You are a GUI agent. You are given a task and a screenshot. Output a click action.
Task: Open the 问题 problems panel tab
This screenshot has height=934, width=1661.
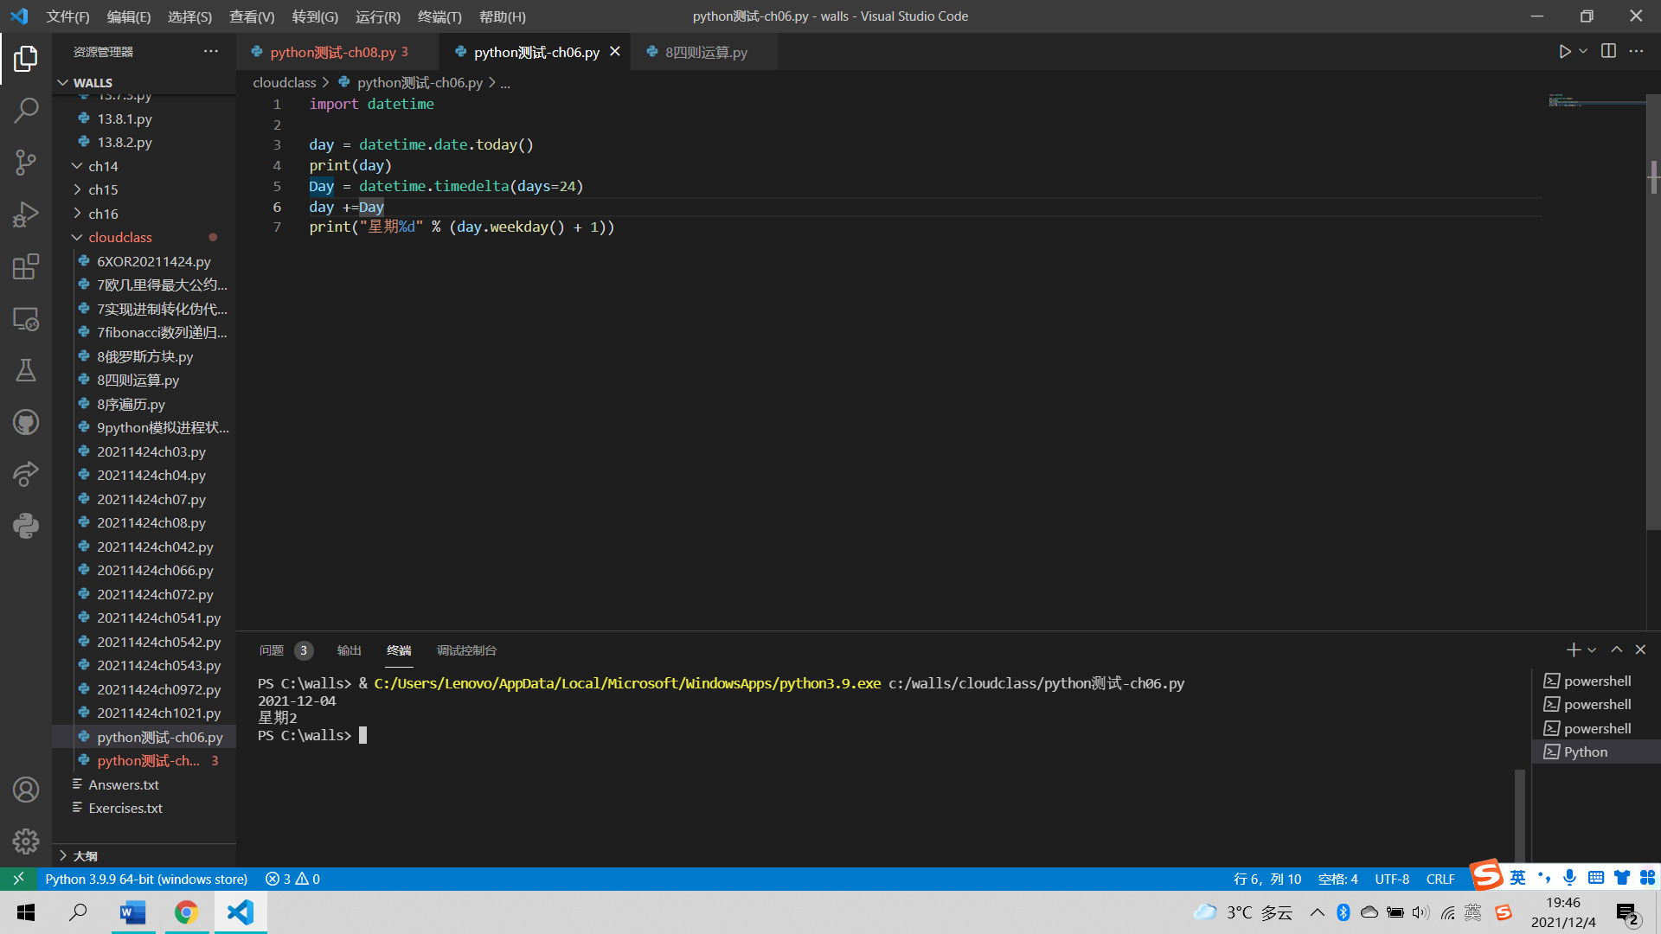272,650
